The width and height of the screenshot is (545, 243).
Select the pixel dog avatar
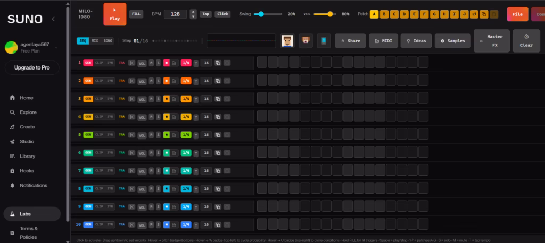tap(305, 40)
